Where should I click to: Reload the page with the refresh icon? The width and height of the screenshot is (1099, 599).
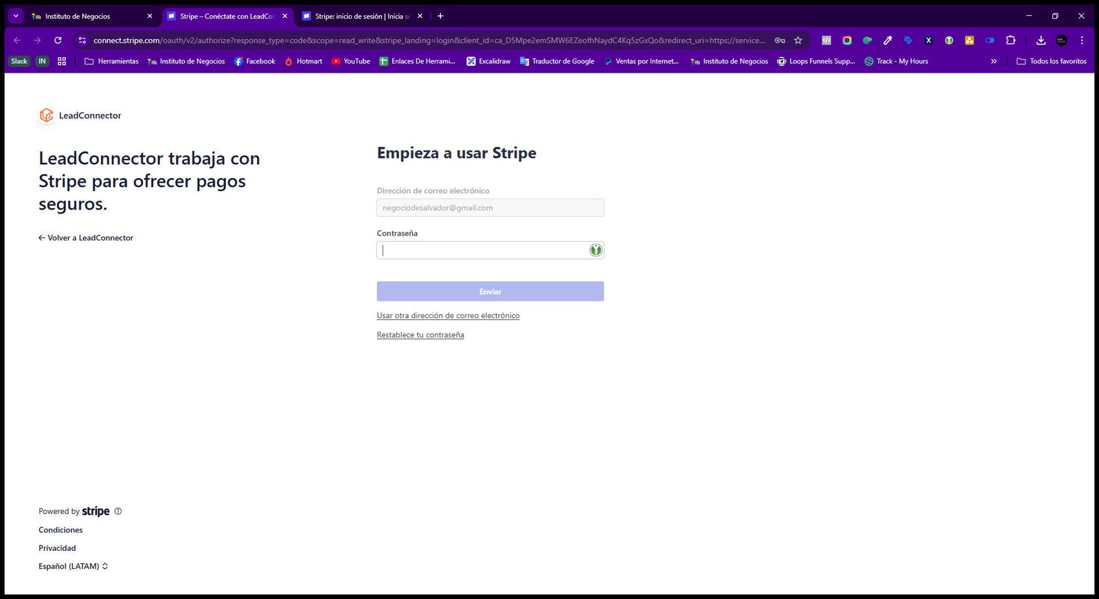tap(58, 41)
